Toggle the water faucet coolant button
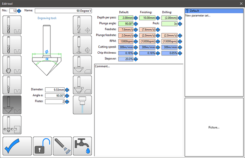The width and height of the screenshot is (245, 158). point(82,146)
